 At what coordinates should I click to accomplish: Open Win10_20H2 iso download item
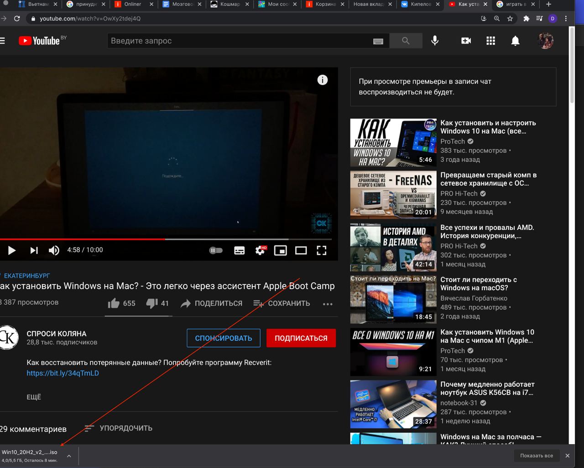(30, 456)
